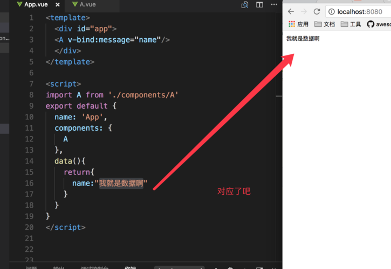Open the GitHub awesome bookmark

tap(379, 24)
